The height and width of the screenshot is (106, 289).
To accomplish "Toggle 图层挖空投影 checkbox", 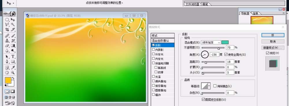I will coord(203,100).
